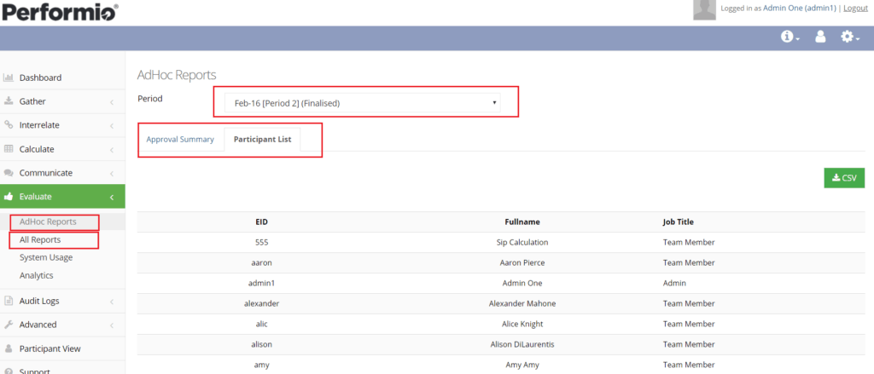Click the name 'Aaron Pierce'
Viewport: 874px width, 374px height.
522,262
